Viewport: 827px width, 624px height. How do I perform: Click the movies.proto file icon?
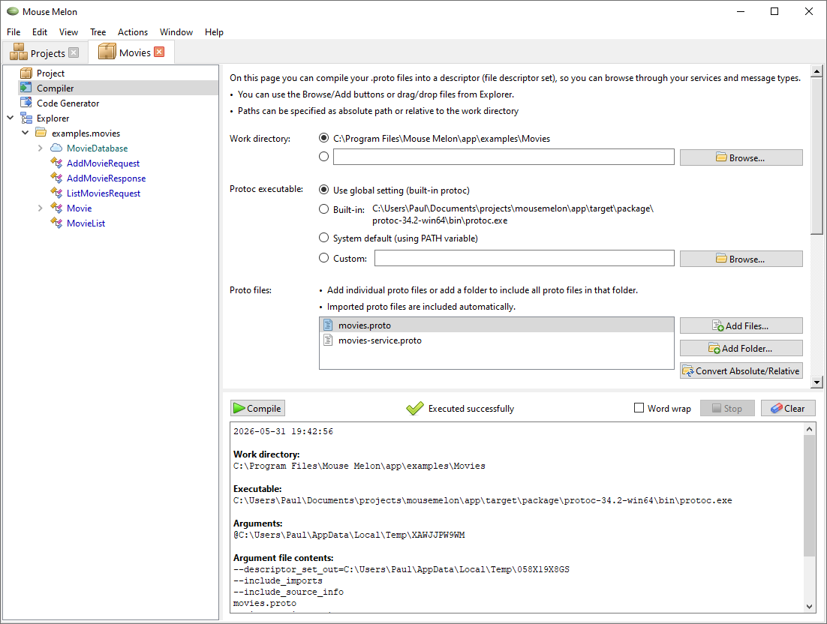coord(328,325)
